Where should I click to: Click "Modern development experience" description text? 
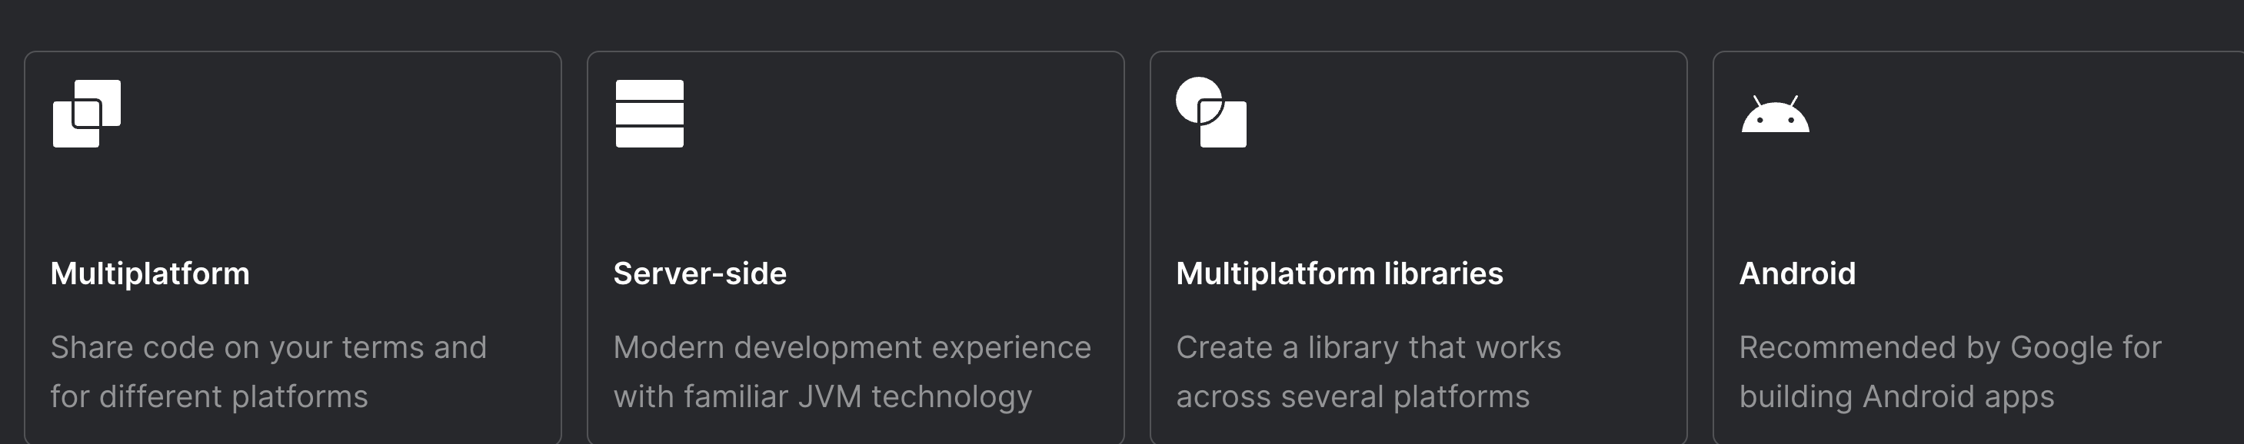(x=852, y=347)
